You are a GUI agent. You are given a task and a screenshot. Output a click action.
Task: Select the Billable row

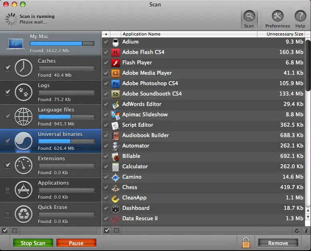(x=203, y=156)
